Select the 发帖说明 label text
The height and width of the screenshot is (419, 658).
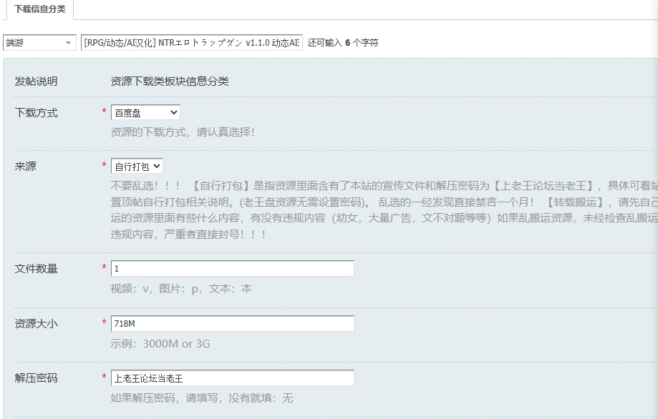click(36, 82)
